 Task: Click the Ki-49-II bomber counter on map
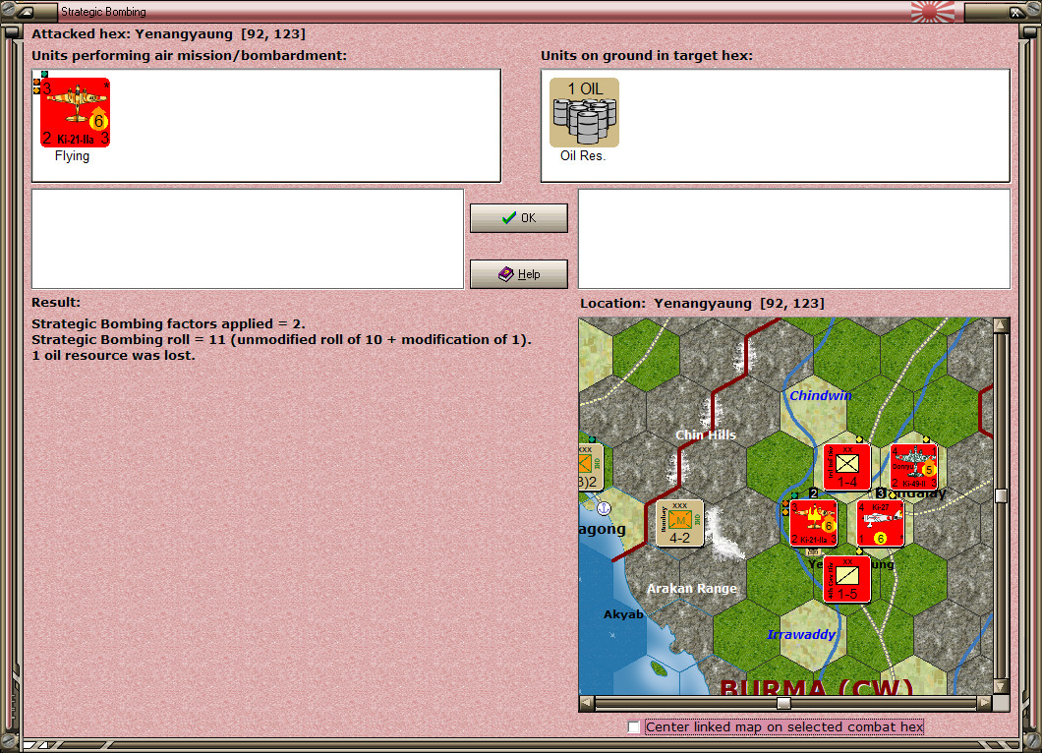click(914, 467)
